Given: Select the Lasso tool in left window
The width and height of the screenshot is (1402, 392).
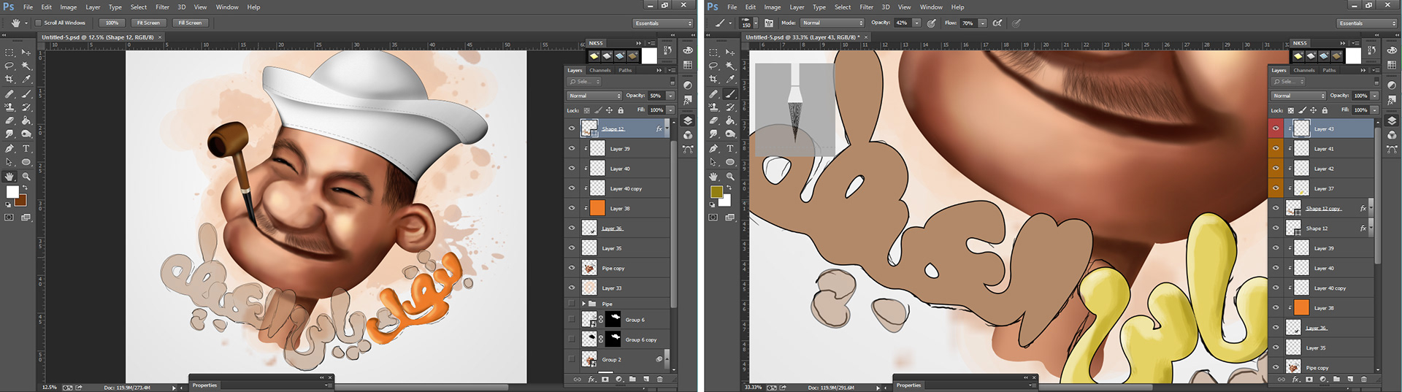Looking at the screenshot, I should [9, 66].
